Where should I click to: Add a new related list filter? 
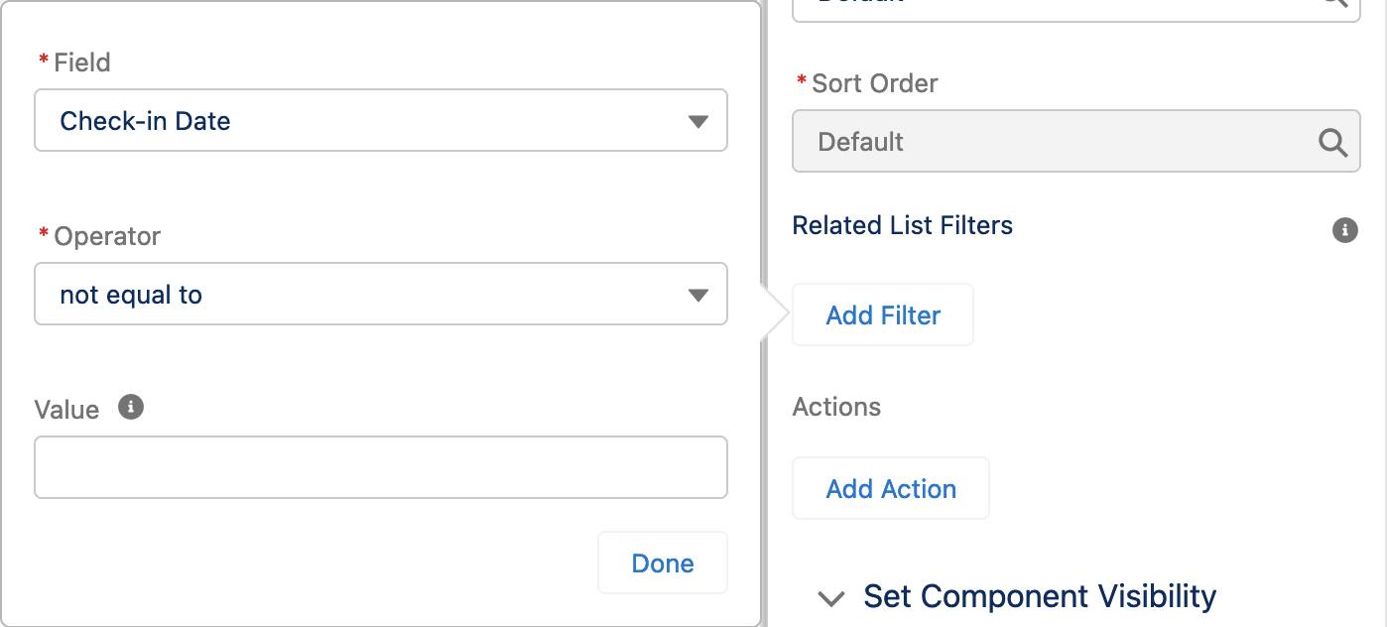(x=883, y=315)
